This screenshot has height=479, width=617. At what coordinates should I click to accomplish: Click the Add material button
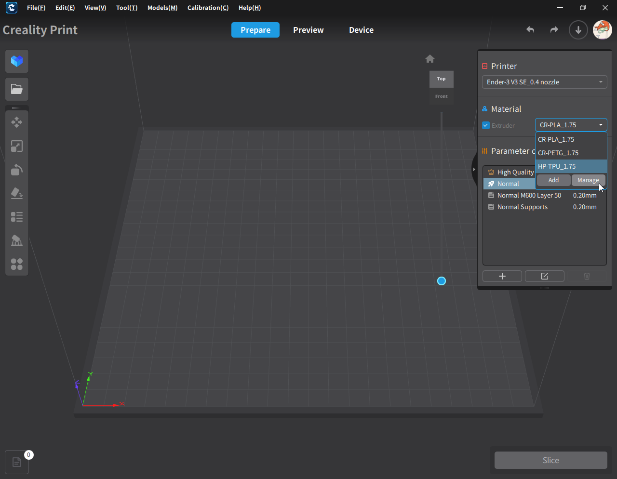553,180
